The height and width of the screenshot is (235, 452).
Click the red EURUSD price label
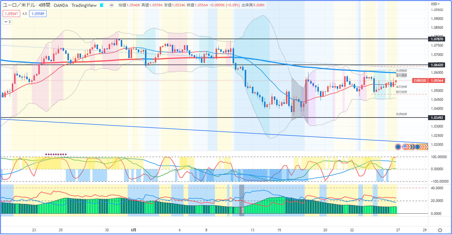tap(420, 81)
